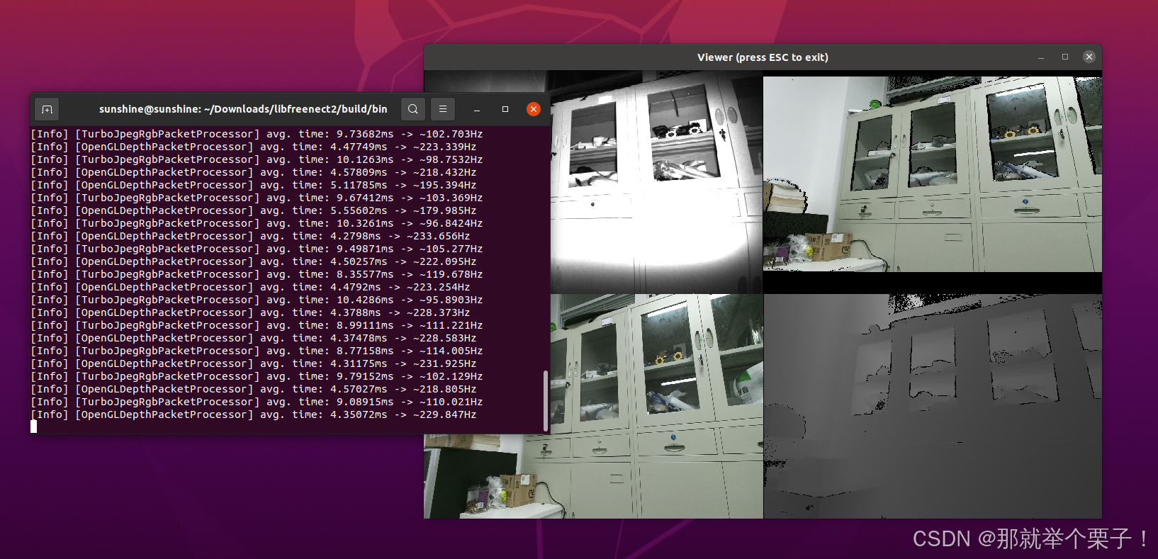Click the line reading 4.37478ms
The height and width of the screenshot is (559, 1158).
(x=254, y=338)
